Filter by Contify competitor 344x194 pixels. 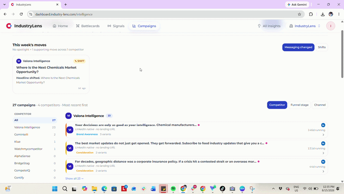coord(35,178)
